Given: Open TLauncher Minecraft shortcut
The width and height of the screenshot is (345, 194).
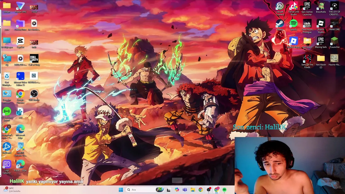Looking at the screenshot, I should pyautogui.click(x=334, y=43).
